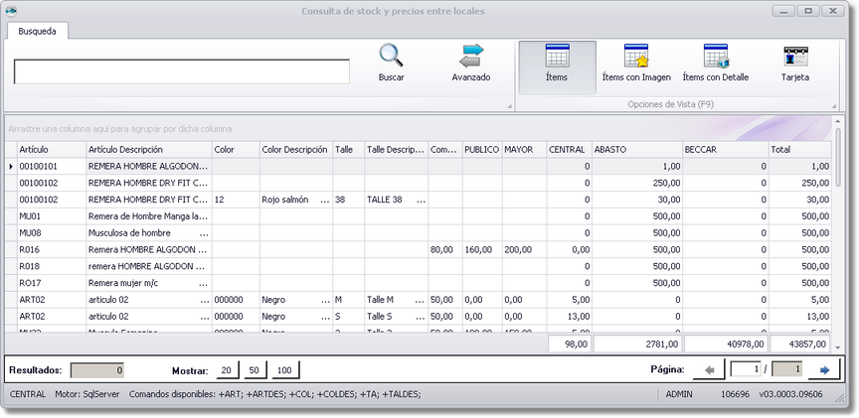The image size is (859, 418).
Task: Open the Busqueda tab
Action: point(37,31)
